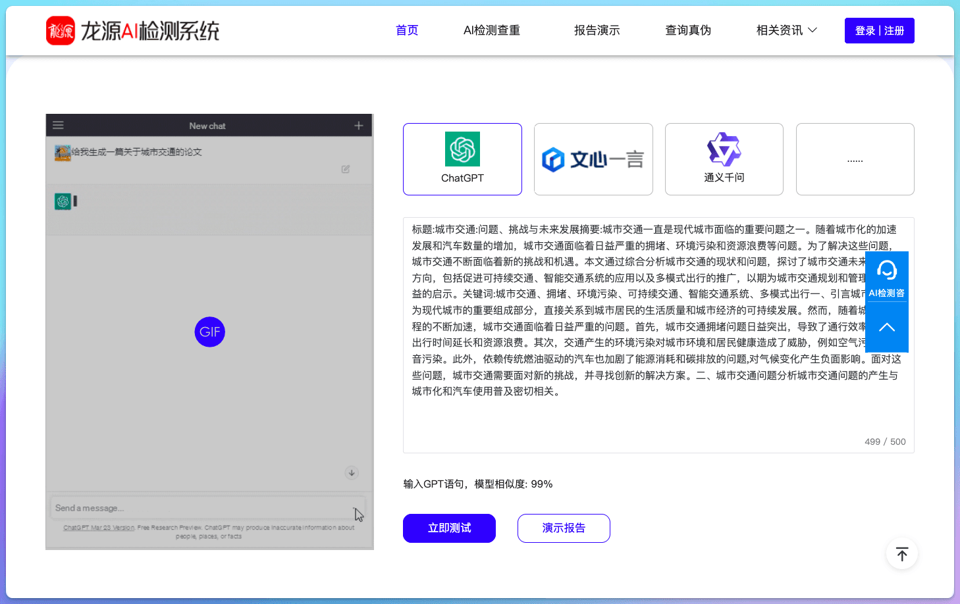960x604 pixels.
Task: Click the 499 / 500 character counter
Action: tap(885, 441)
